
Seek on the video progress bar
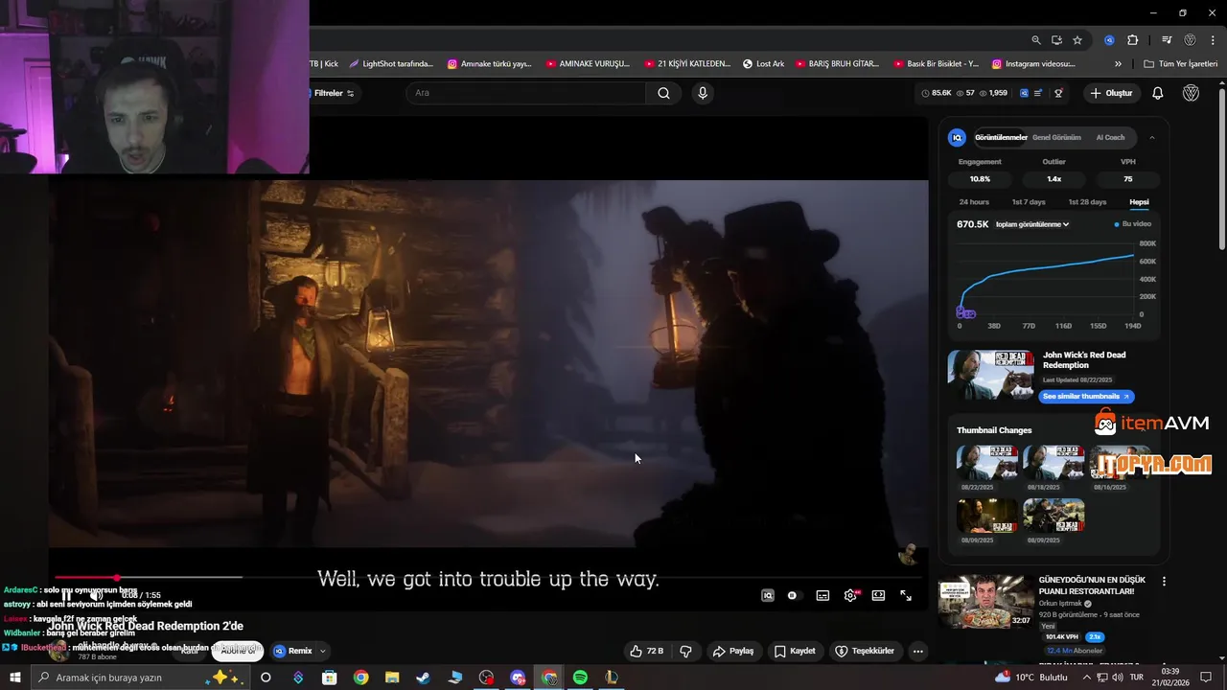pos(487,577)
